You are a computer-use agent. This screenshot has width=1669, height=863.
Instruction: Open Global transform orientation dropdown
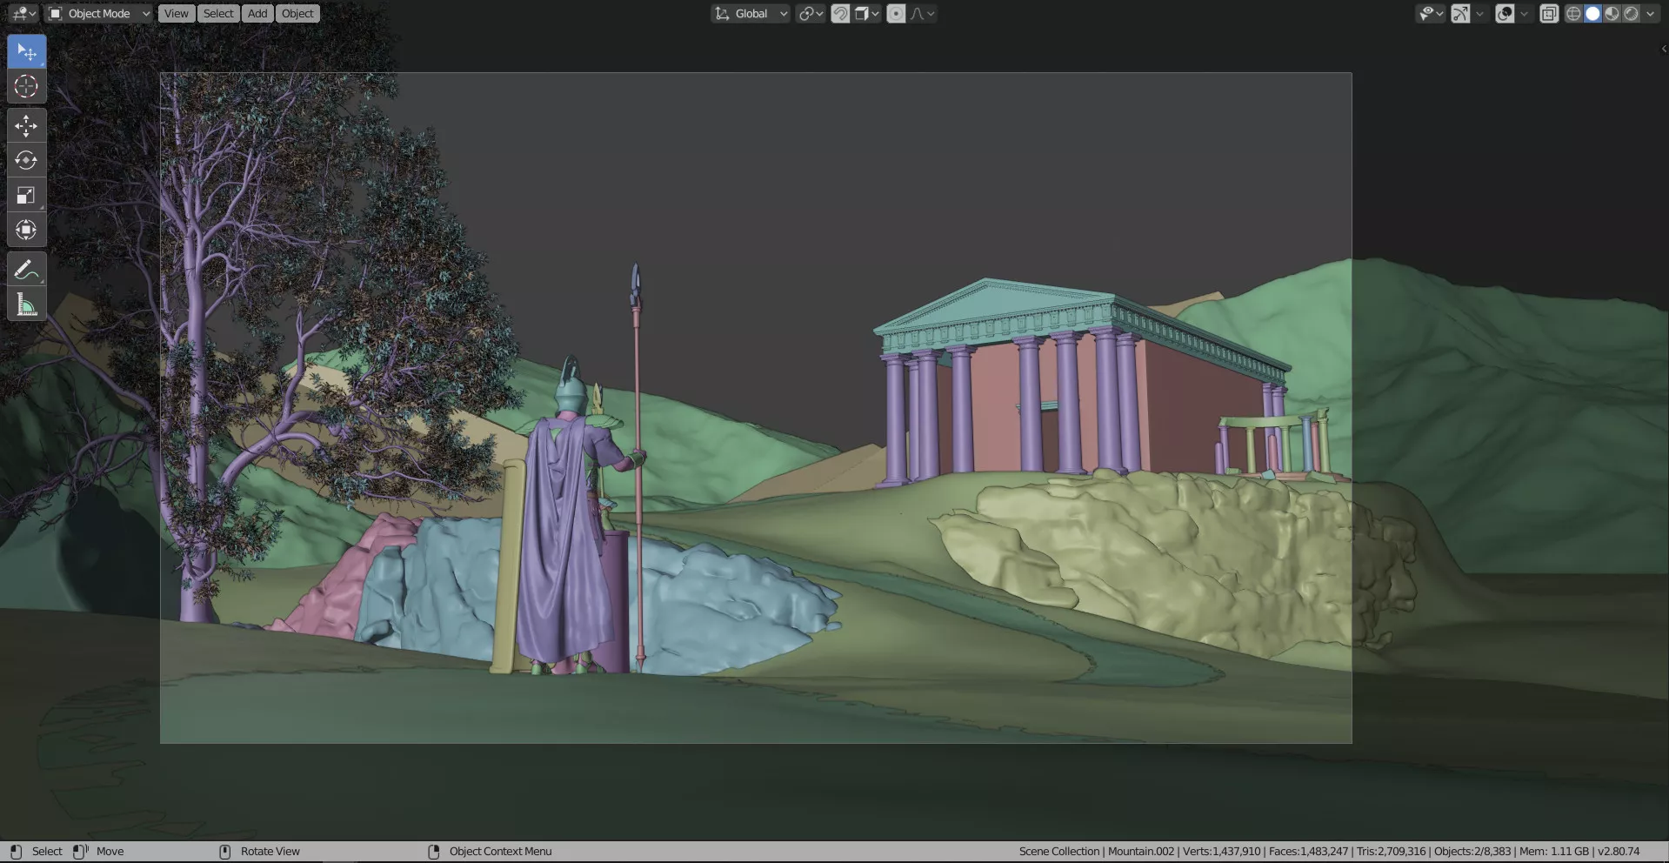click(x=751, y=14)
